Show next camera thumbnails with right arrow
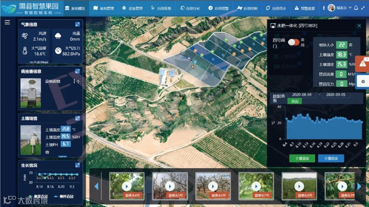 point(359,186)
